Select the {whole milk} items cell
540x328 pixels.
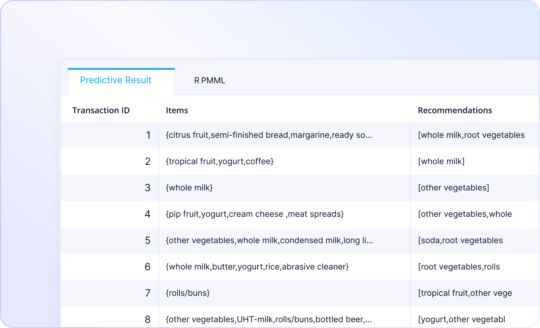pos(284,188)
